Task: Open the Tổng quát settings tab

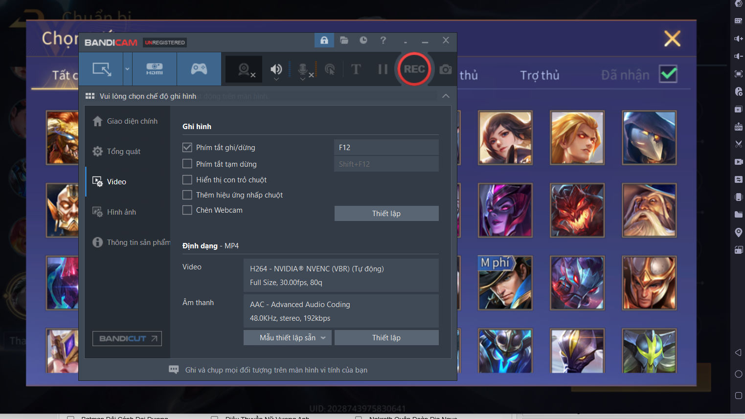Action: [x=124, y=152]
